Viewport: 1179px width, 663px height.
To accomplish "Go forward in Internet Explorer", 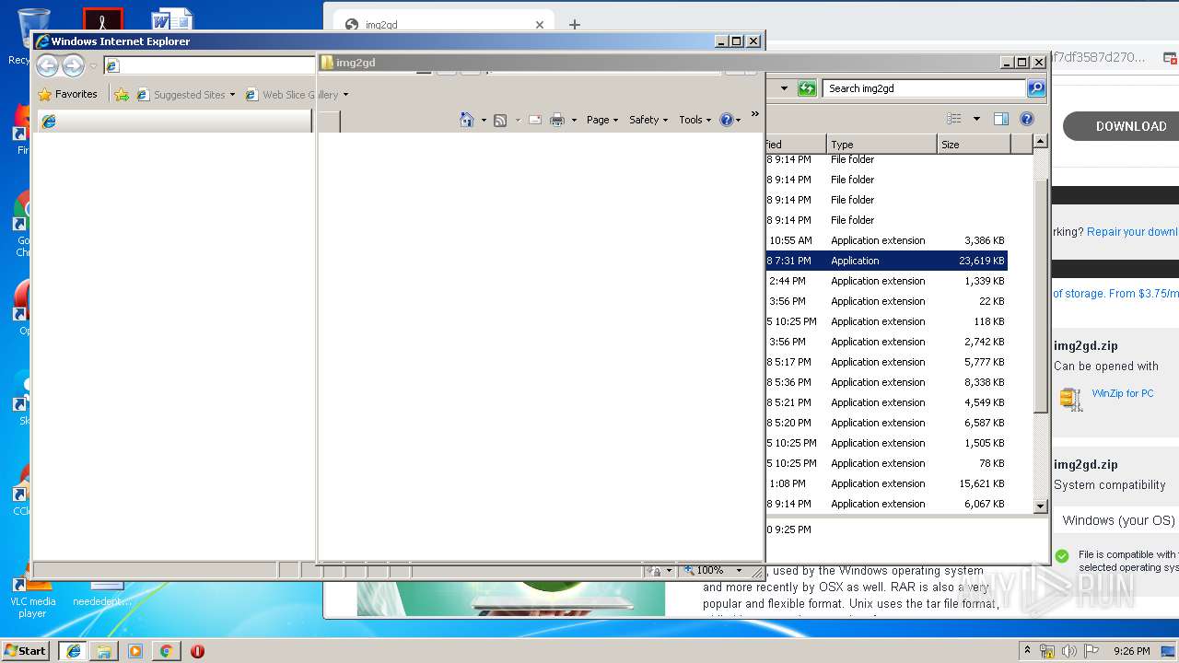I will pos(74,65).
